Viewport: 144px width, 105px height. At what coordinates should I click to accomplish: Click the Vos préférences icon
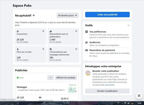coord(86,32)
